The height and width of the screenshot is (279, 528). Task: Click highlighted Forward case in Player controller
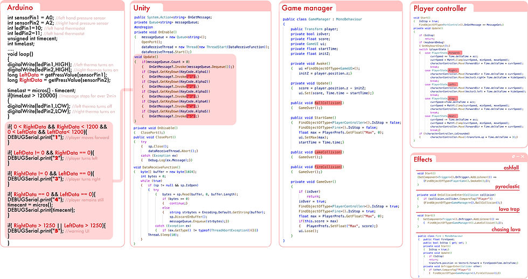pyautogui.click(x=455, y=53)
